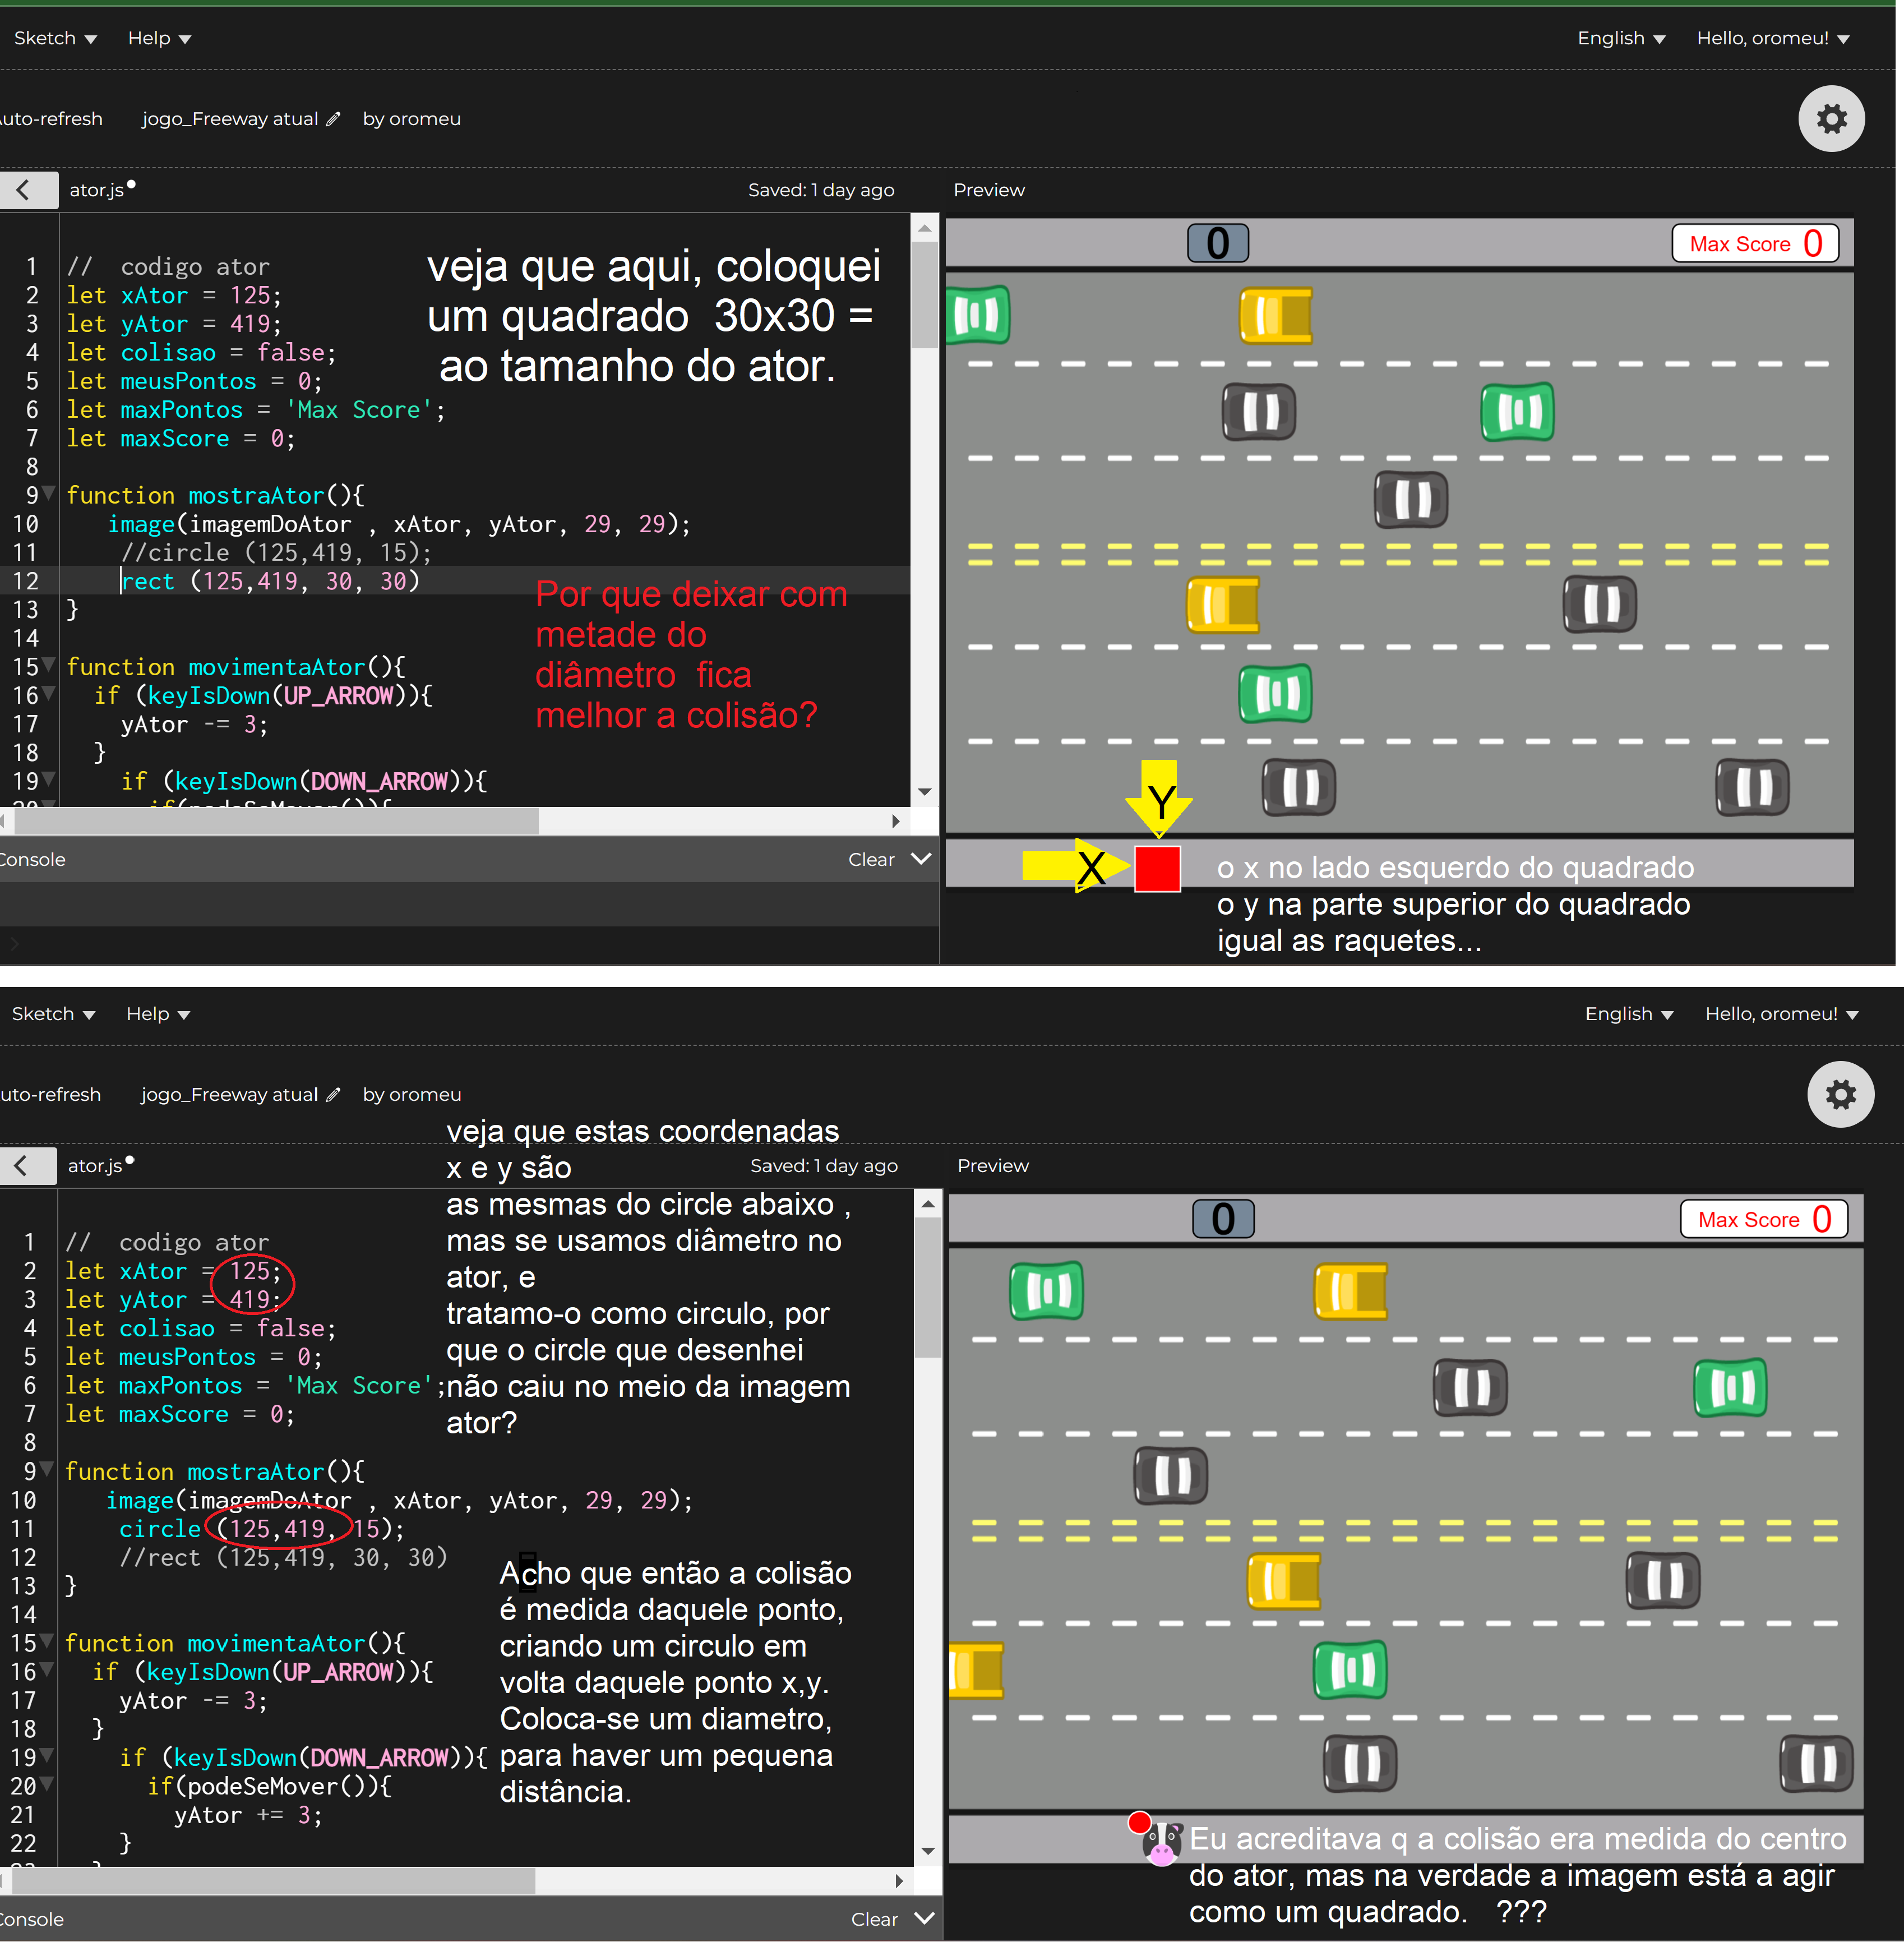
Task: Fold movimentaAtor function at line 15 in upper editor
Action: tap(49, 665)
